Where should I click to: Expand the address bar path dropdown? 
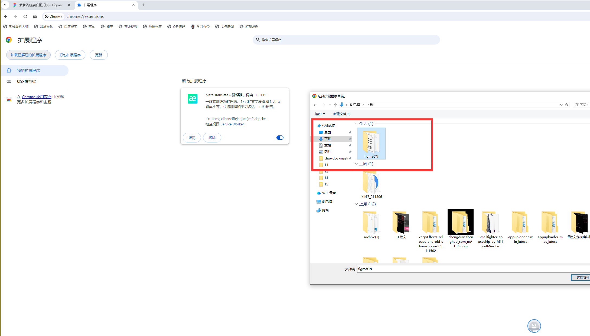[x=561, y=105]
